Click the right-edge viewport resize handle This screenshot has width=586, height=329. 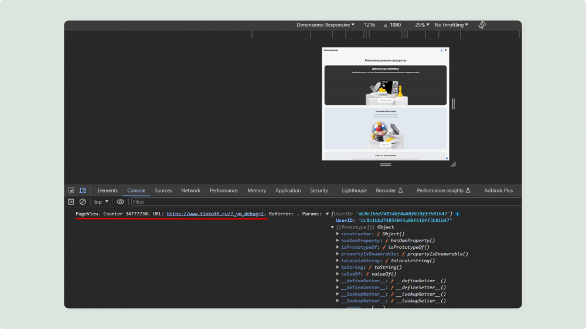point(454,104)
